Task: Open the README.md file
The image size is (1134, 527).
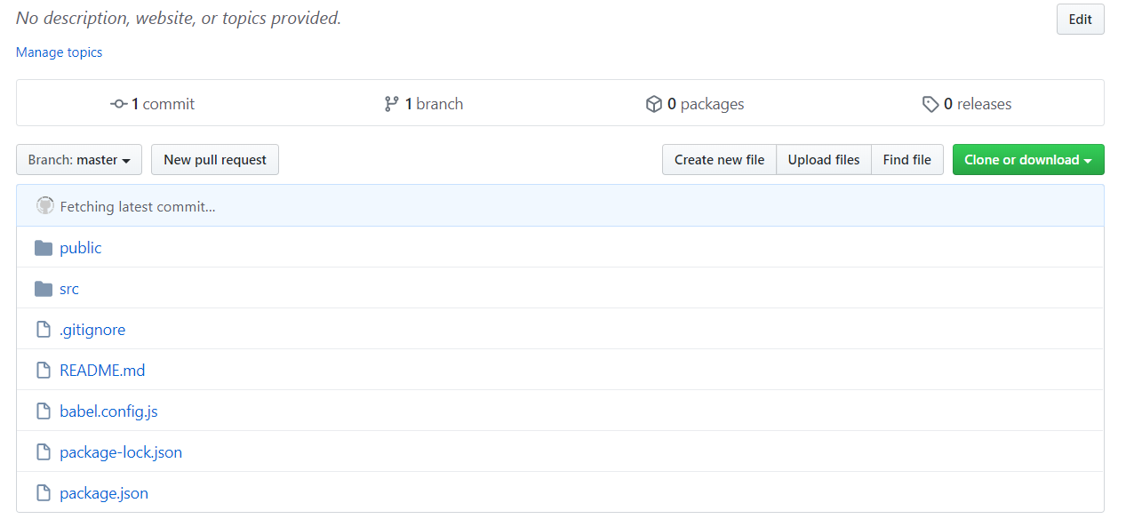Action: (102, 371)
